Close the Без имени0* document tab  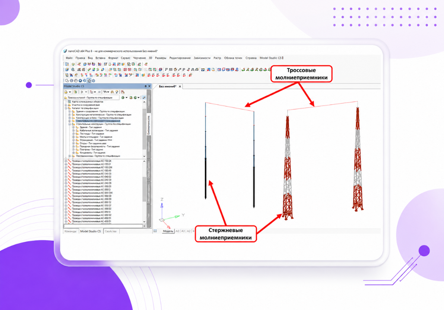pos(180,86)
